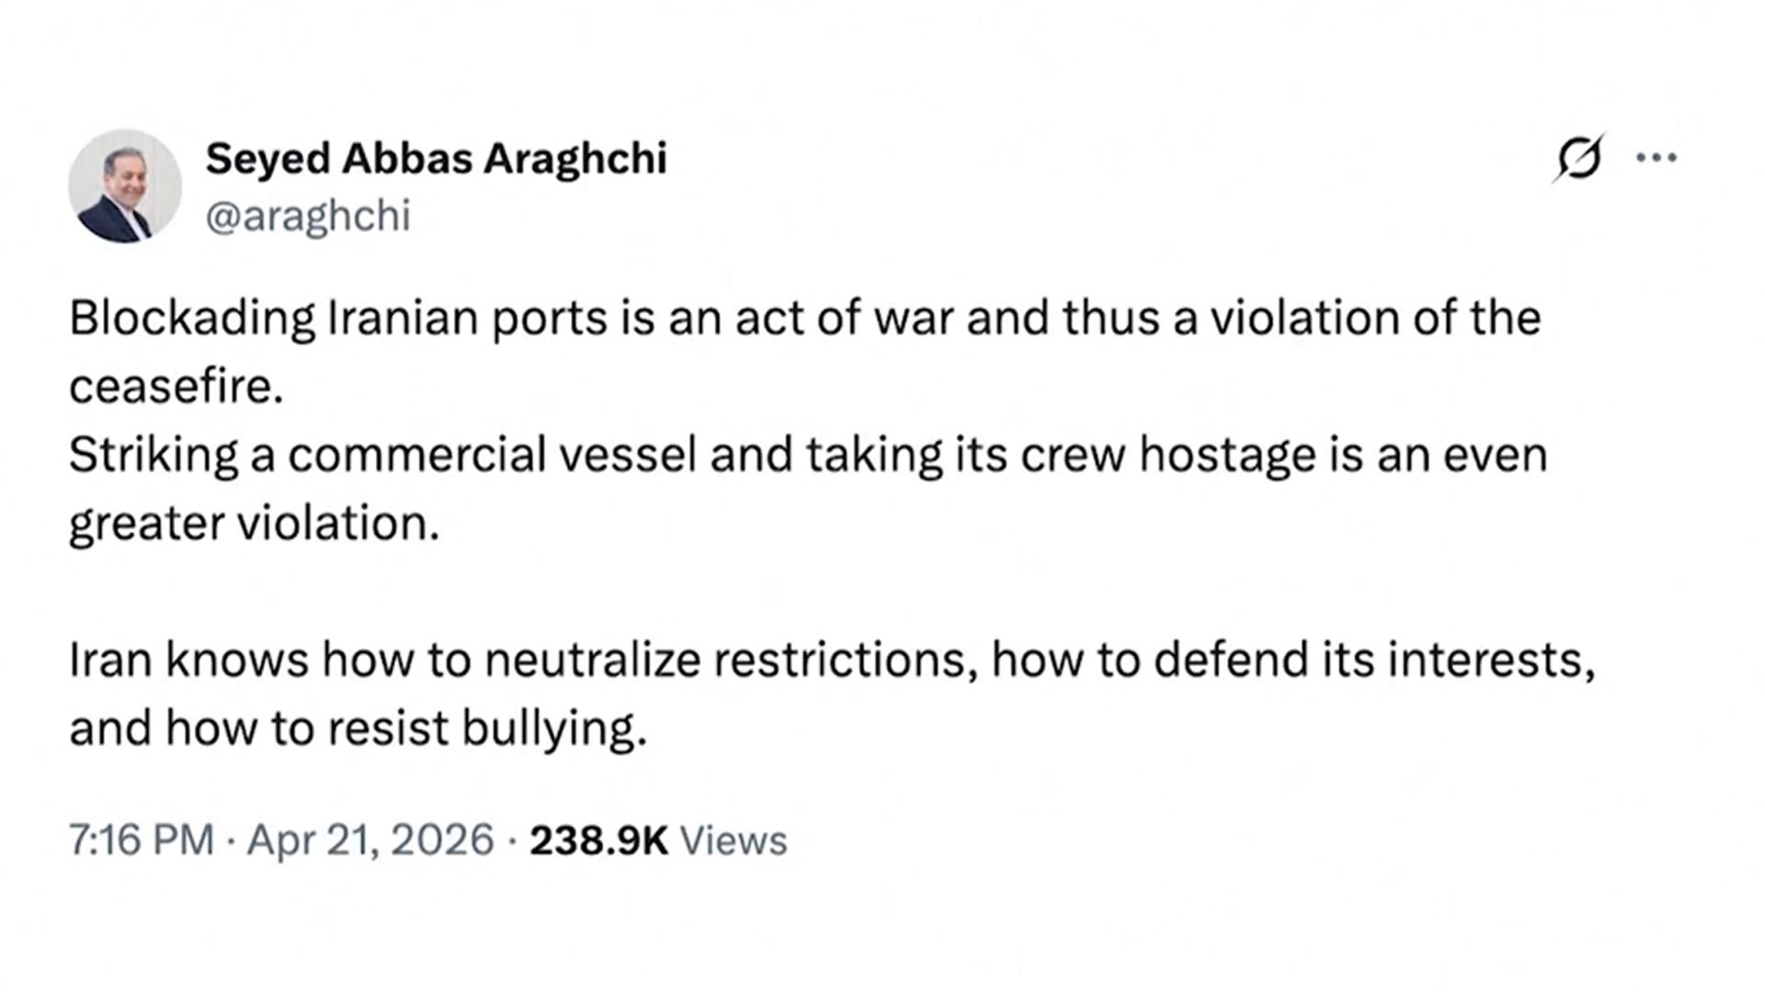Image resolution: width=1765 pixels, height=992 pixels.
Task: Open the Seyed Abbas Araghchi display name link
Action: pos(436,158)
